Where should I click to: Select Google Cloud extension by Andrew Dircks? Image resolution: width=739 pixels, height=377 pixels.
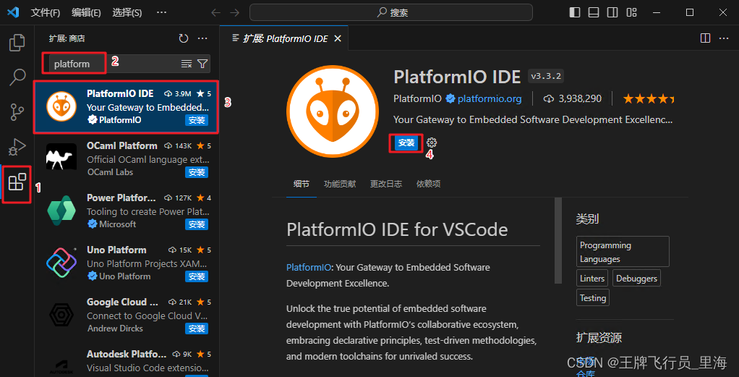coord(126,315)
